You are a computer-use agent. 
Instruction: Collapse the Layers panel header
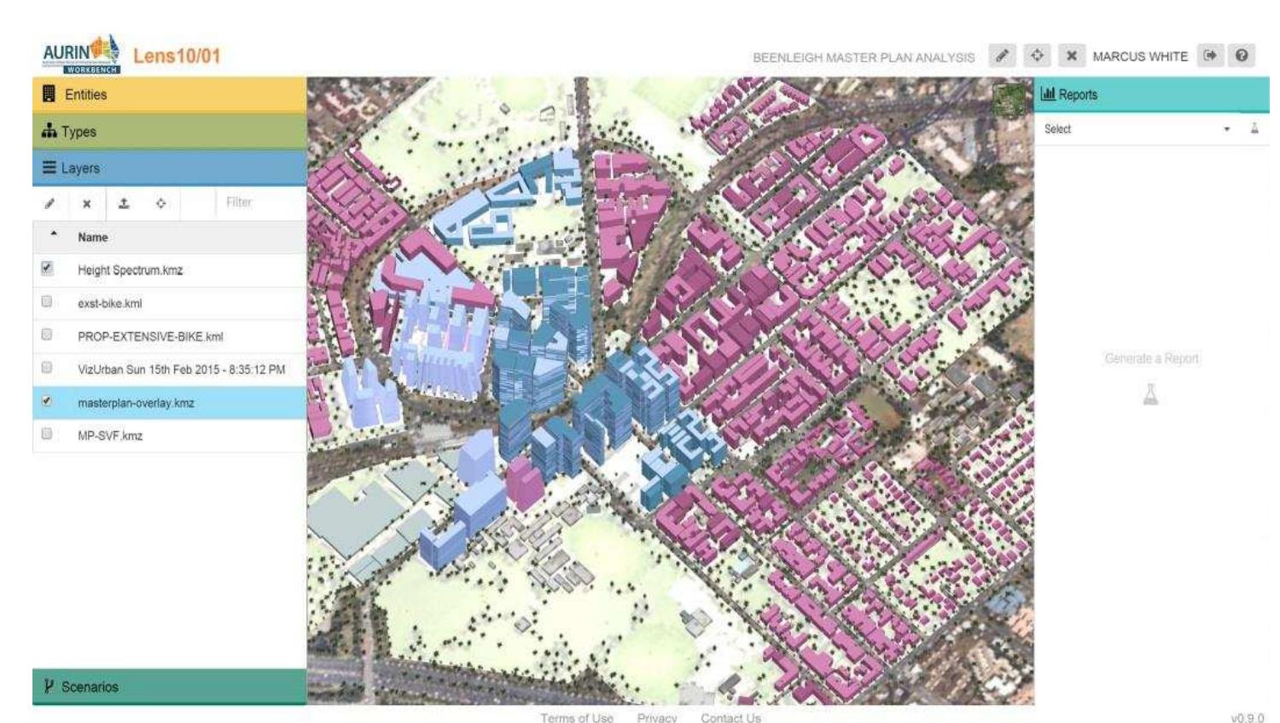coord(169,168)
